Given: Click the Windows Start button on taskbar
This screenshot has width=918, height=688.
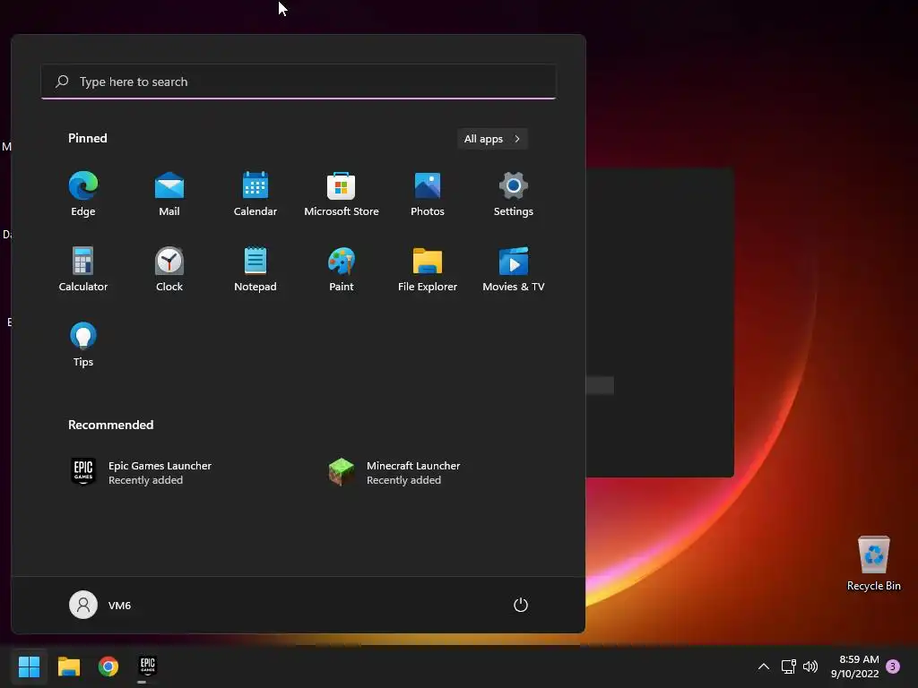Looking at the screenshot, I should (x=29, y=666).
